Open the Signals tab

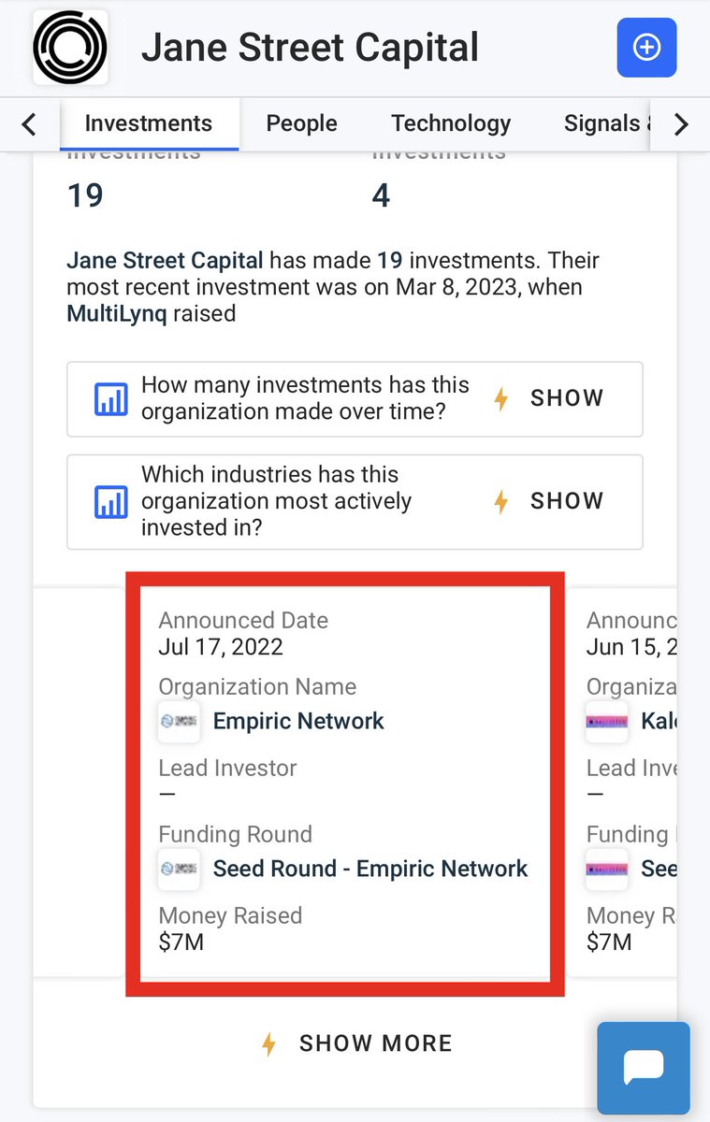[x=601, y=123]
